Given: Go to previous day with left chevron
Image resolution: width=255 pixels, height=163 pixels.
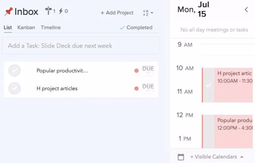Looking at the screenshot, I should (246, 9).
